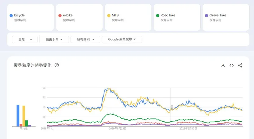
Task: Download the trend chart as CSV
Action: tap(223, 65)
